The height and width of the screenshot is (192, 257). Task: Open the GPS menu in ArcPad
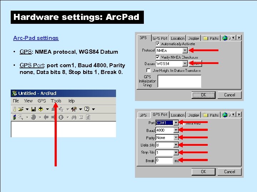(42, 101)
